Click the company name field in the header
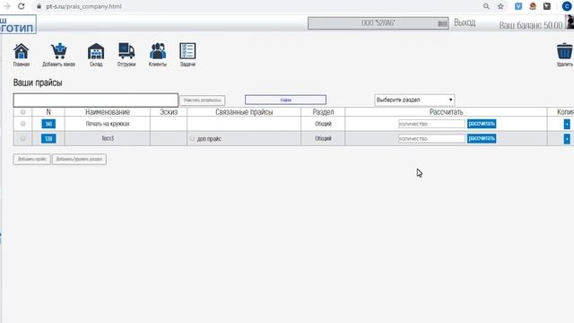 378,23
